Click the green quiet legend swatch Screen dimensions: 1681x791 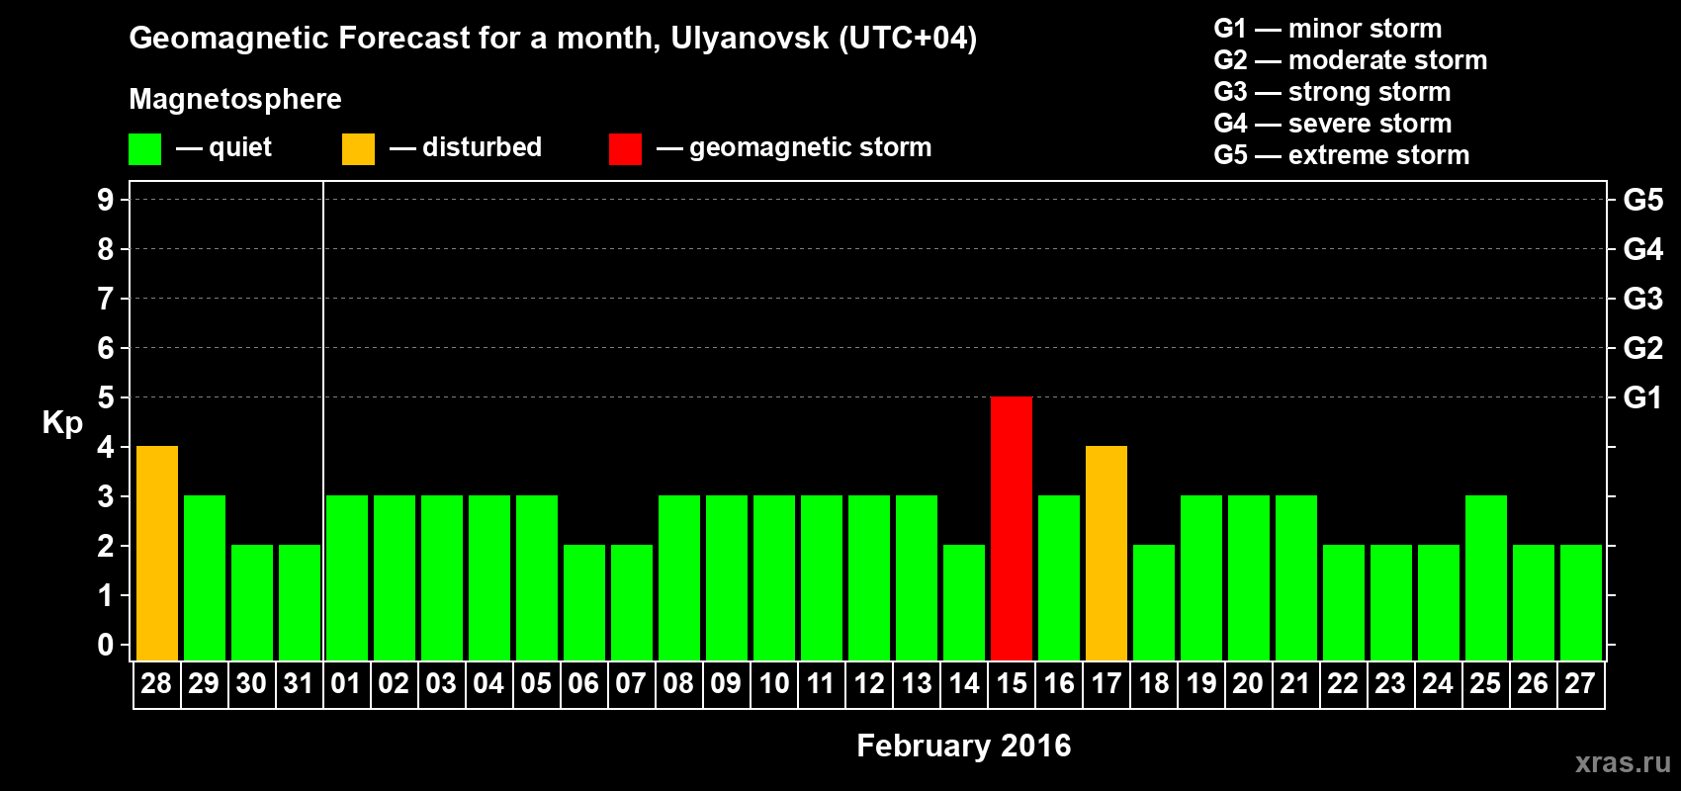[144, 149]
